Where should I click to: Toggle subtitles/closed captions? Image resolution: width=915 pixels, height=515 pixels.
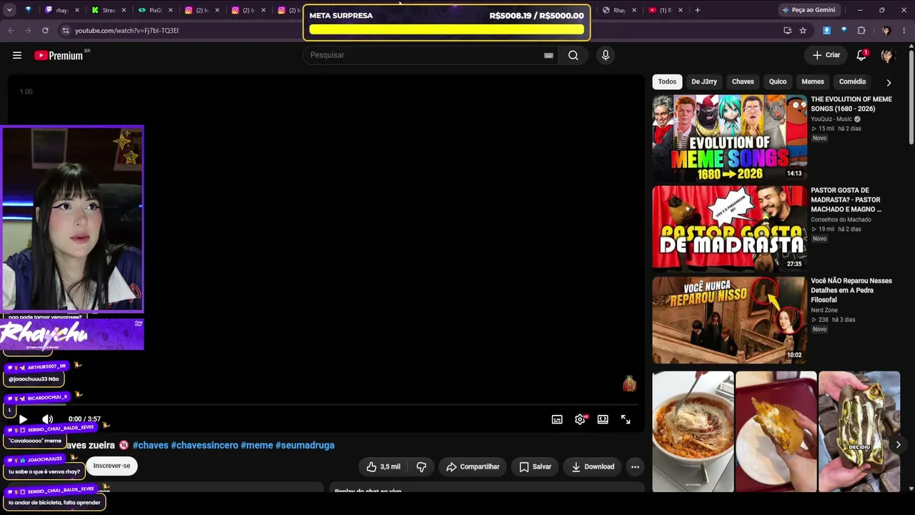coord(557,419)
